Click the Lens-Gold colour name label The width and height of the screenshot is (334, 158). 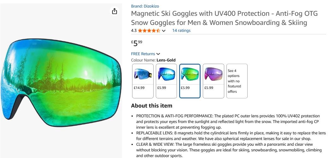coord(166,60)
